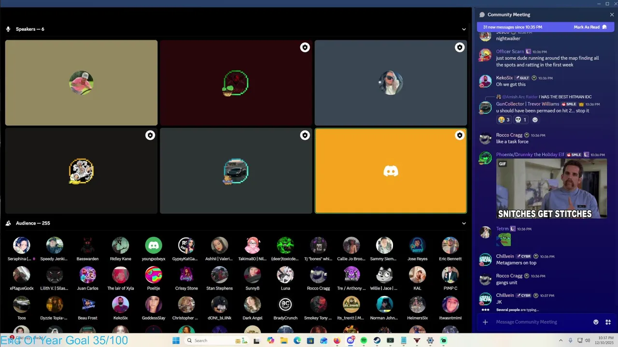This screenshot has height=347, width=618.
Task: Open Eric Bennett's audience avatar
Action: click(x=450, y=245)
